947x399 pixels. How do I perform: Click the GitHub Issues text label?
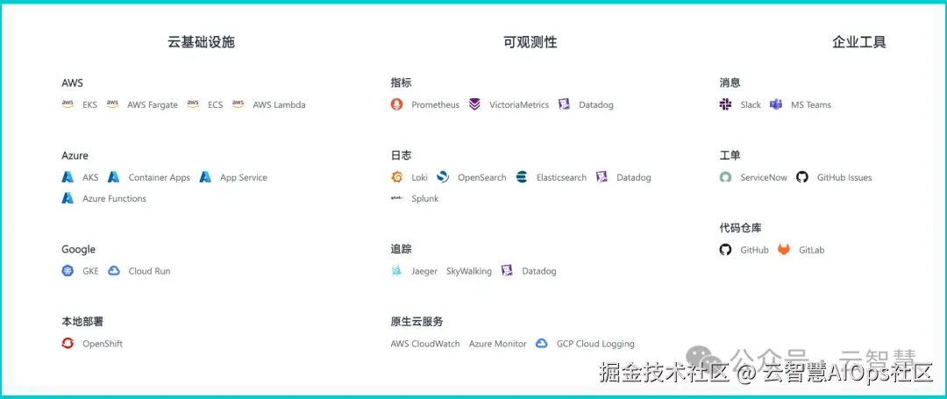click(x=844, y=177)
